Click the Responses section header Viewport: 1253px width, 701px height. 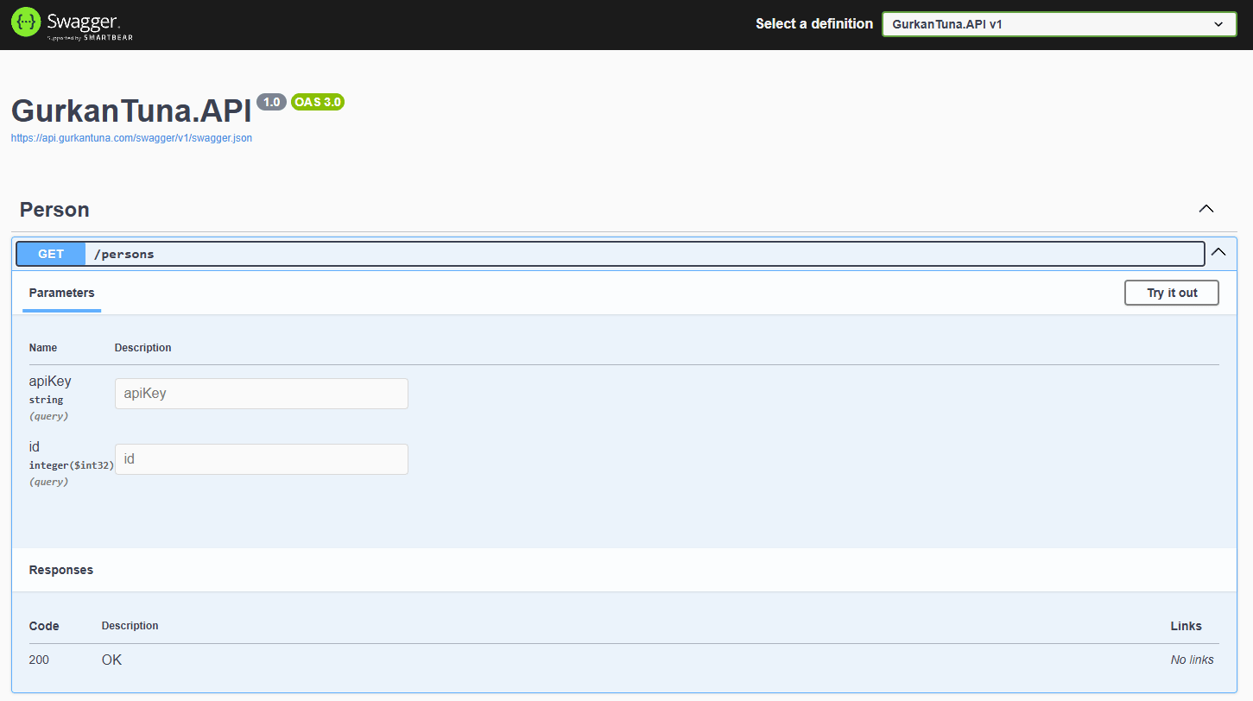click(61, 570)
